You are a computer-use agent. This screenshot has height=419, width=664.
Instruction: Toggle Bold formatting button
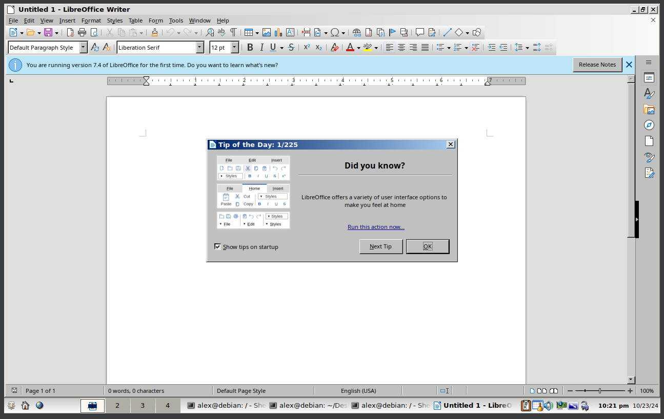point(250,48)
